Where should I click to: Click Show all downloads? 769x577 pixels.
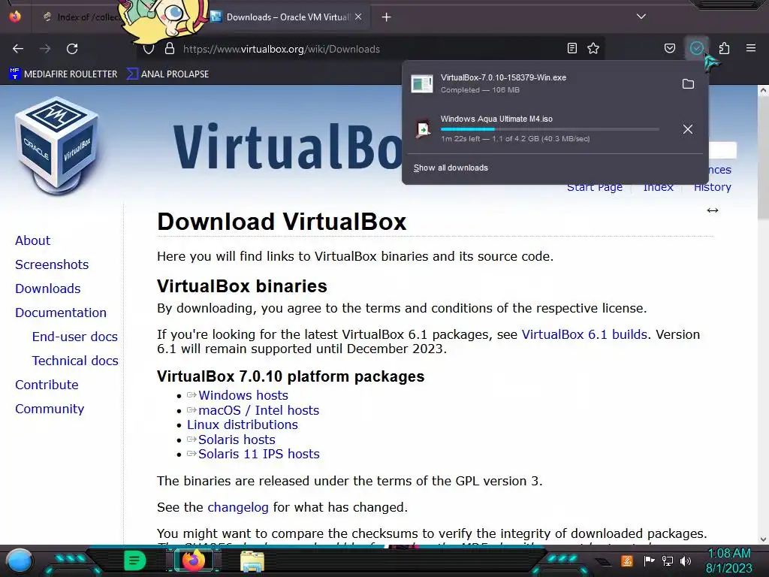(451, 168)
